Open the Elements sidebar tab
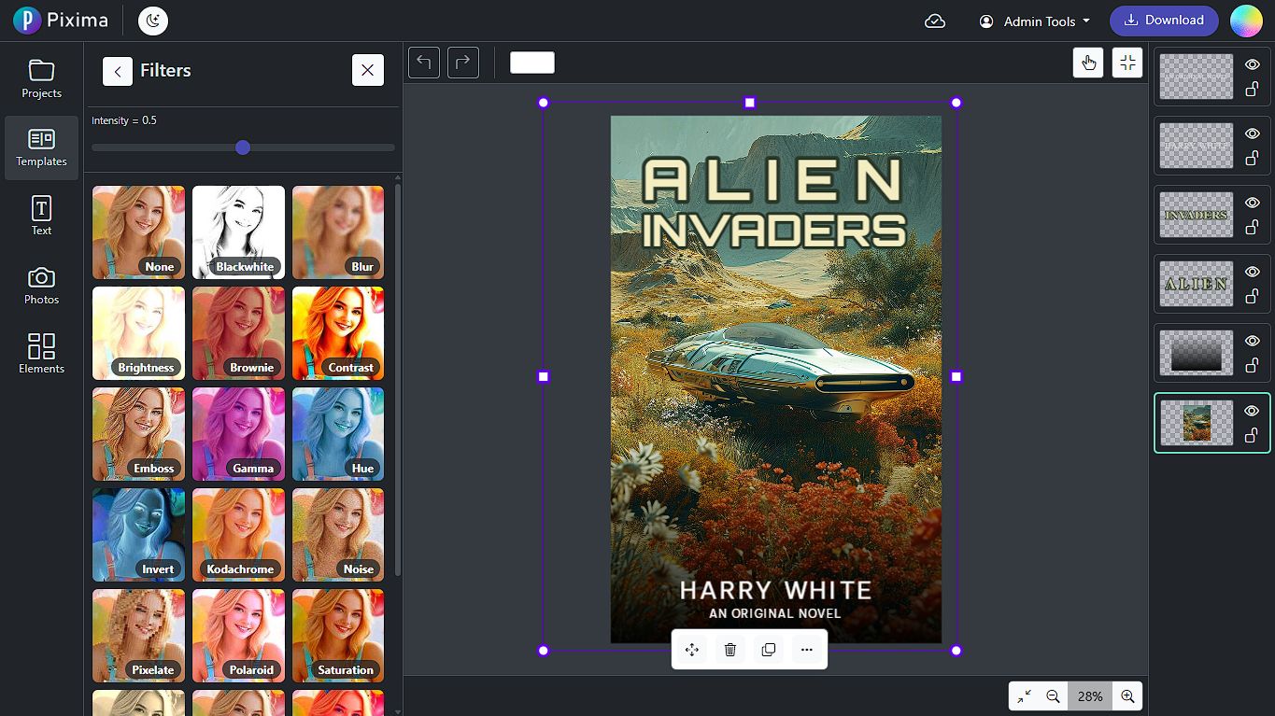Viewport: 1275px width, 716px height. click(41, 355)
